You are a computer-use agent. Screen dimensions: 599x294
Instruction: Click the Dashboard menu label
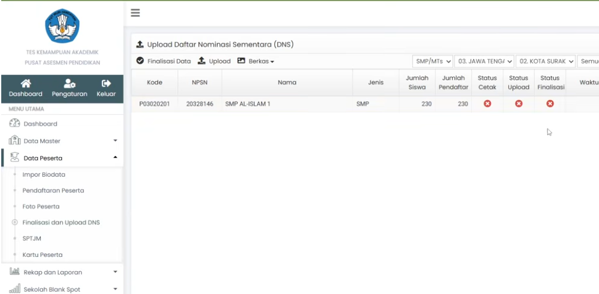click(41, 124)
